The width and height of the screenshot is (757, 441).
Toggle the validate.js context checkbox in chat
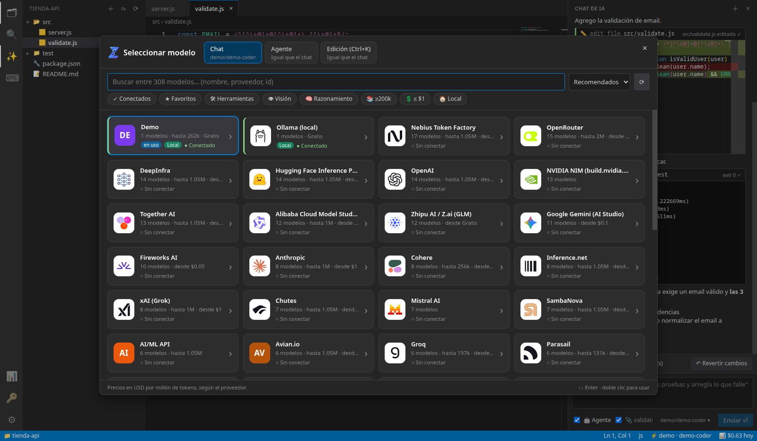tap(618, 420)
